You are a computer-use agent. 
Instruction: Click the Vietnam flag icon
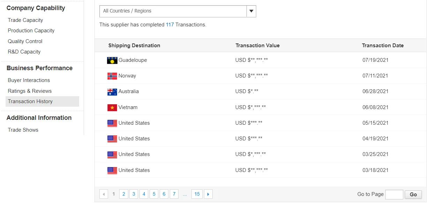click(x=112, y=108)
